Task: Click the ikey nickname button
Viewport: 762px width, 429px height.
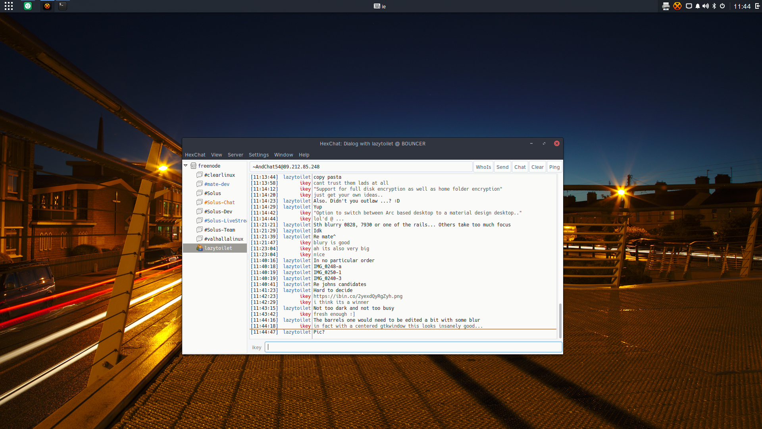Action: (256, 348)
